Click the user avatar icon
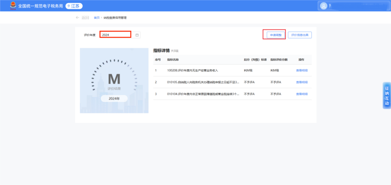 (324, 6)
